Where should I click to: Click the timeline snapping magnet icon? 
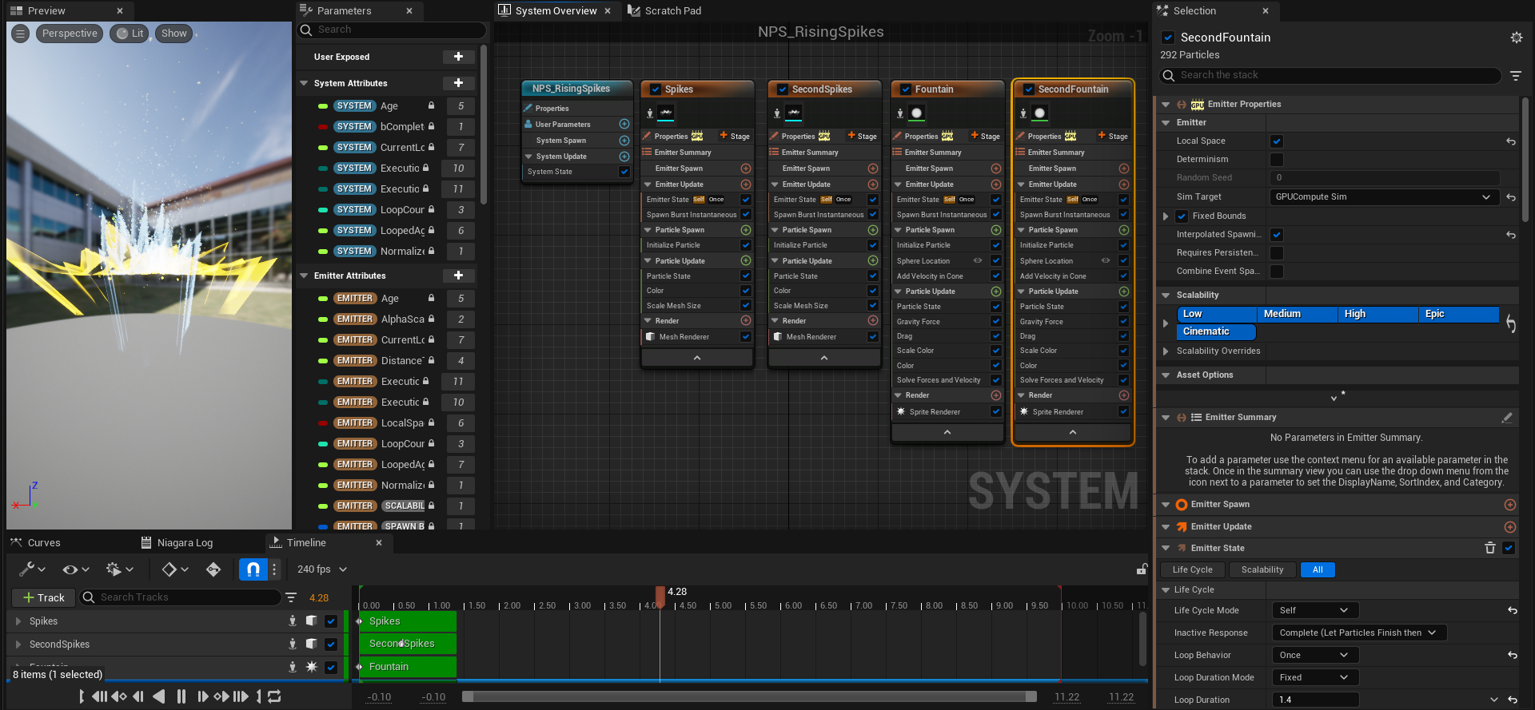click(x=253, y=569)
